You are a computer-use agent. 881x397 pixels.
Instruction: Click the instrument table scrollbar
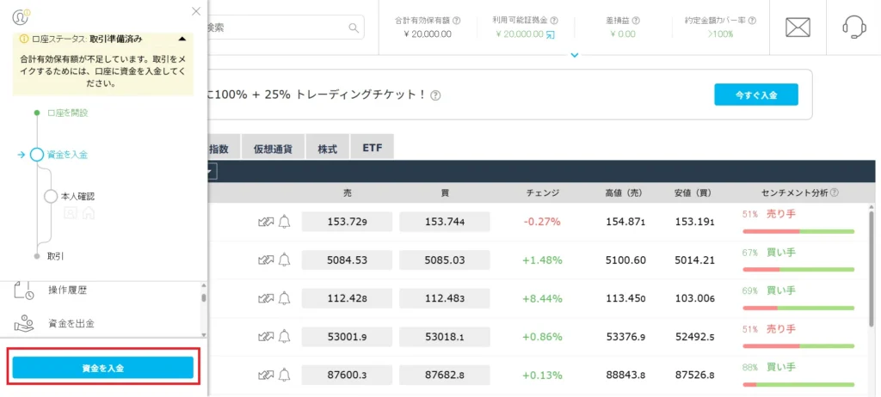(x=872, y=270)
